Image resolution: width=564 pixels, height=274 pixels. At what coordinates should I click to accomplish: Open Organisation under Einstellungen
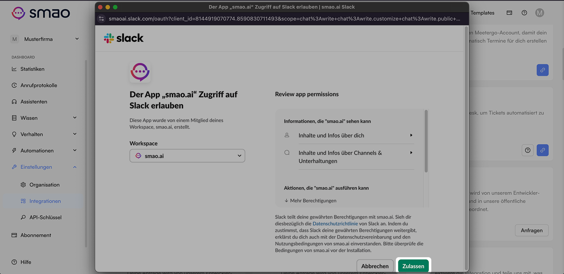tap(44, 185)
